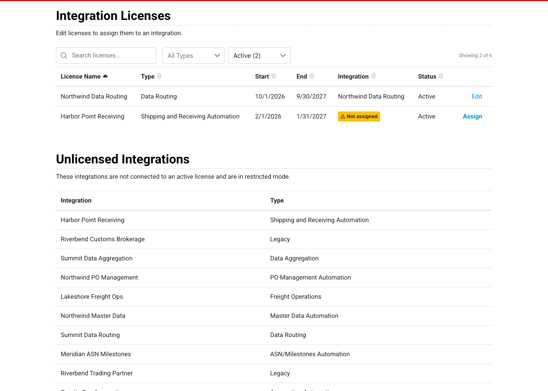The width and height of the screenshot is (548, 391).
Task: Click the License Name column header
Action: 84,77
